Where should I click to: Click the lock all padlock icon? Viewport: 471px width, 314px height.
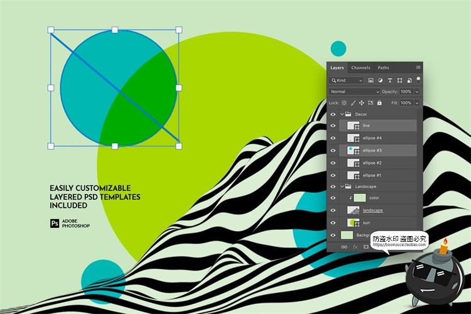tap(379, 102)
